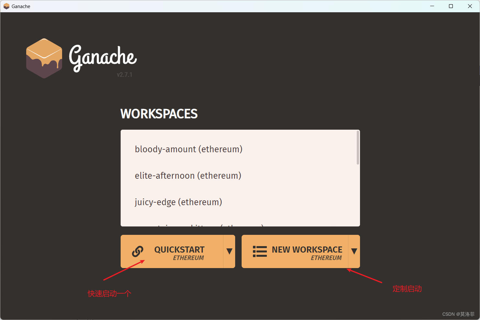The height and width of the screenshot is (320, 480).
Task: Open the Quickstart flavor dropdown arrow
Action: click(229, 251)
